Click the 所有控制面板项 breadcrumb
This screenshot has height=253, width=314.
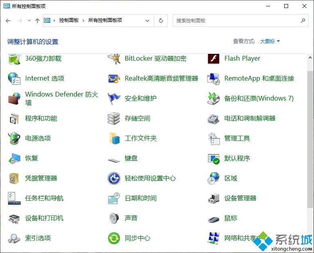[105, 20]
